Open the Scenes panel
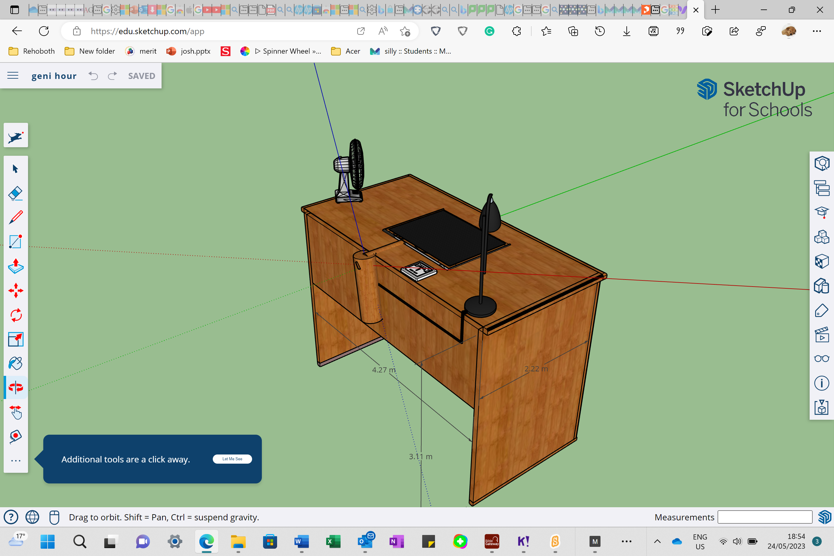834x556 pixels. [x=822, y=335]
